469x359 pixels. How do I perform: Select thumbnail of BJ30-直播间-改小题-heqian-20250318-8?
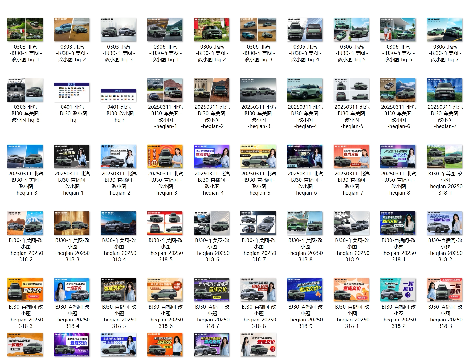[x=258, y=290]
